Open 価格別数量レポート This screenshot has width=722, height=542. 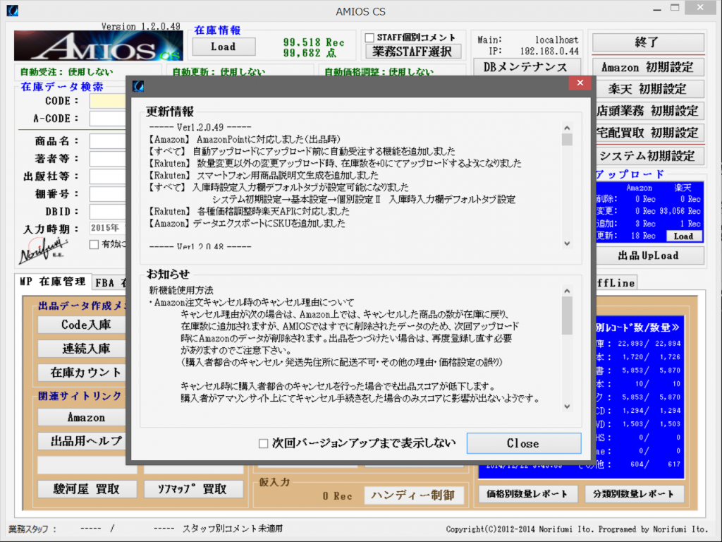pos(527,494)
